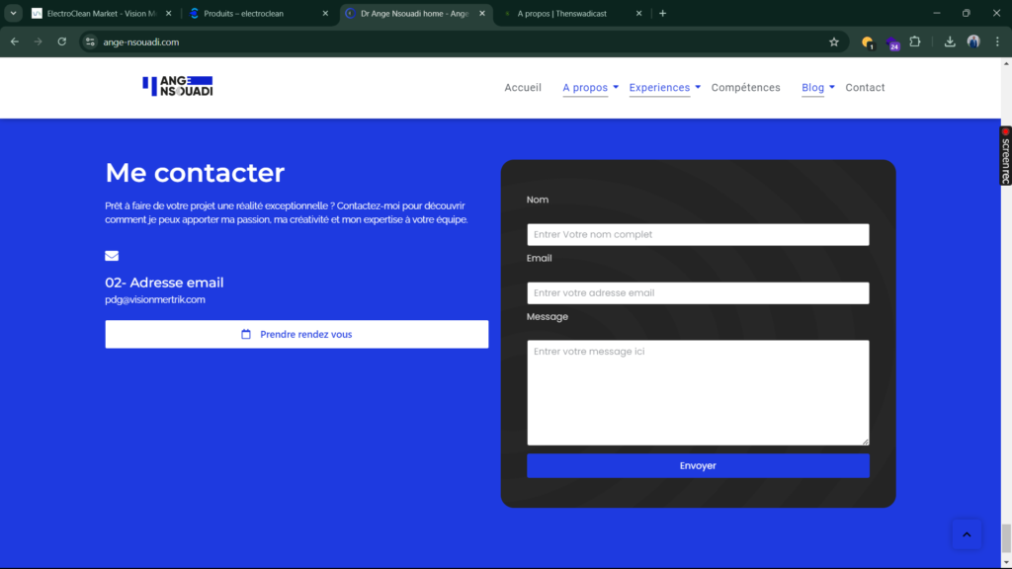Focus the Nom input field
The image size is (1012, 569).
(698, 235)
